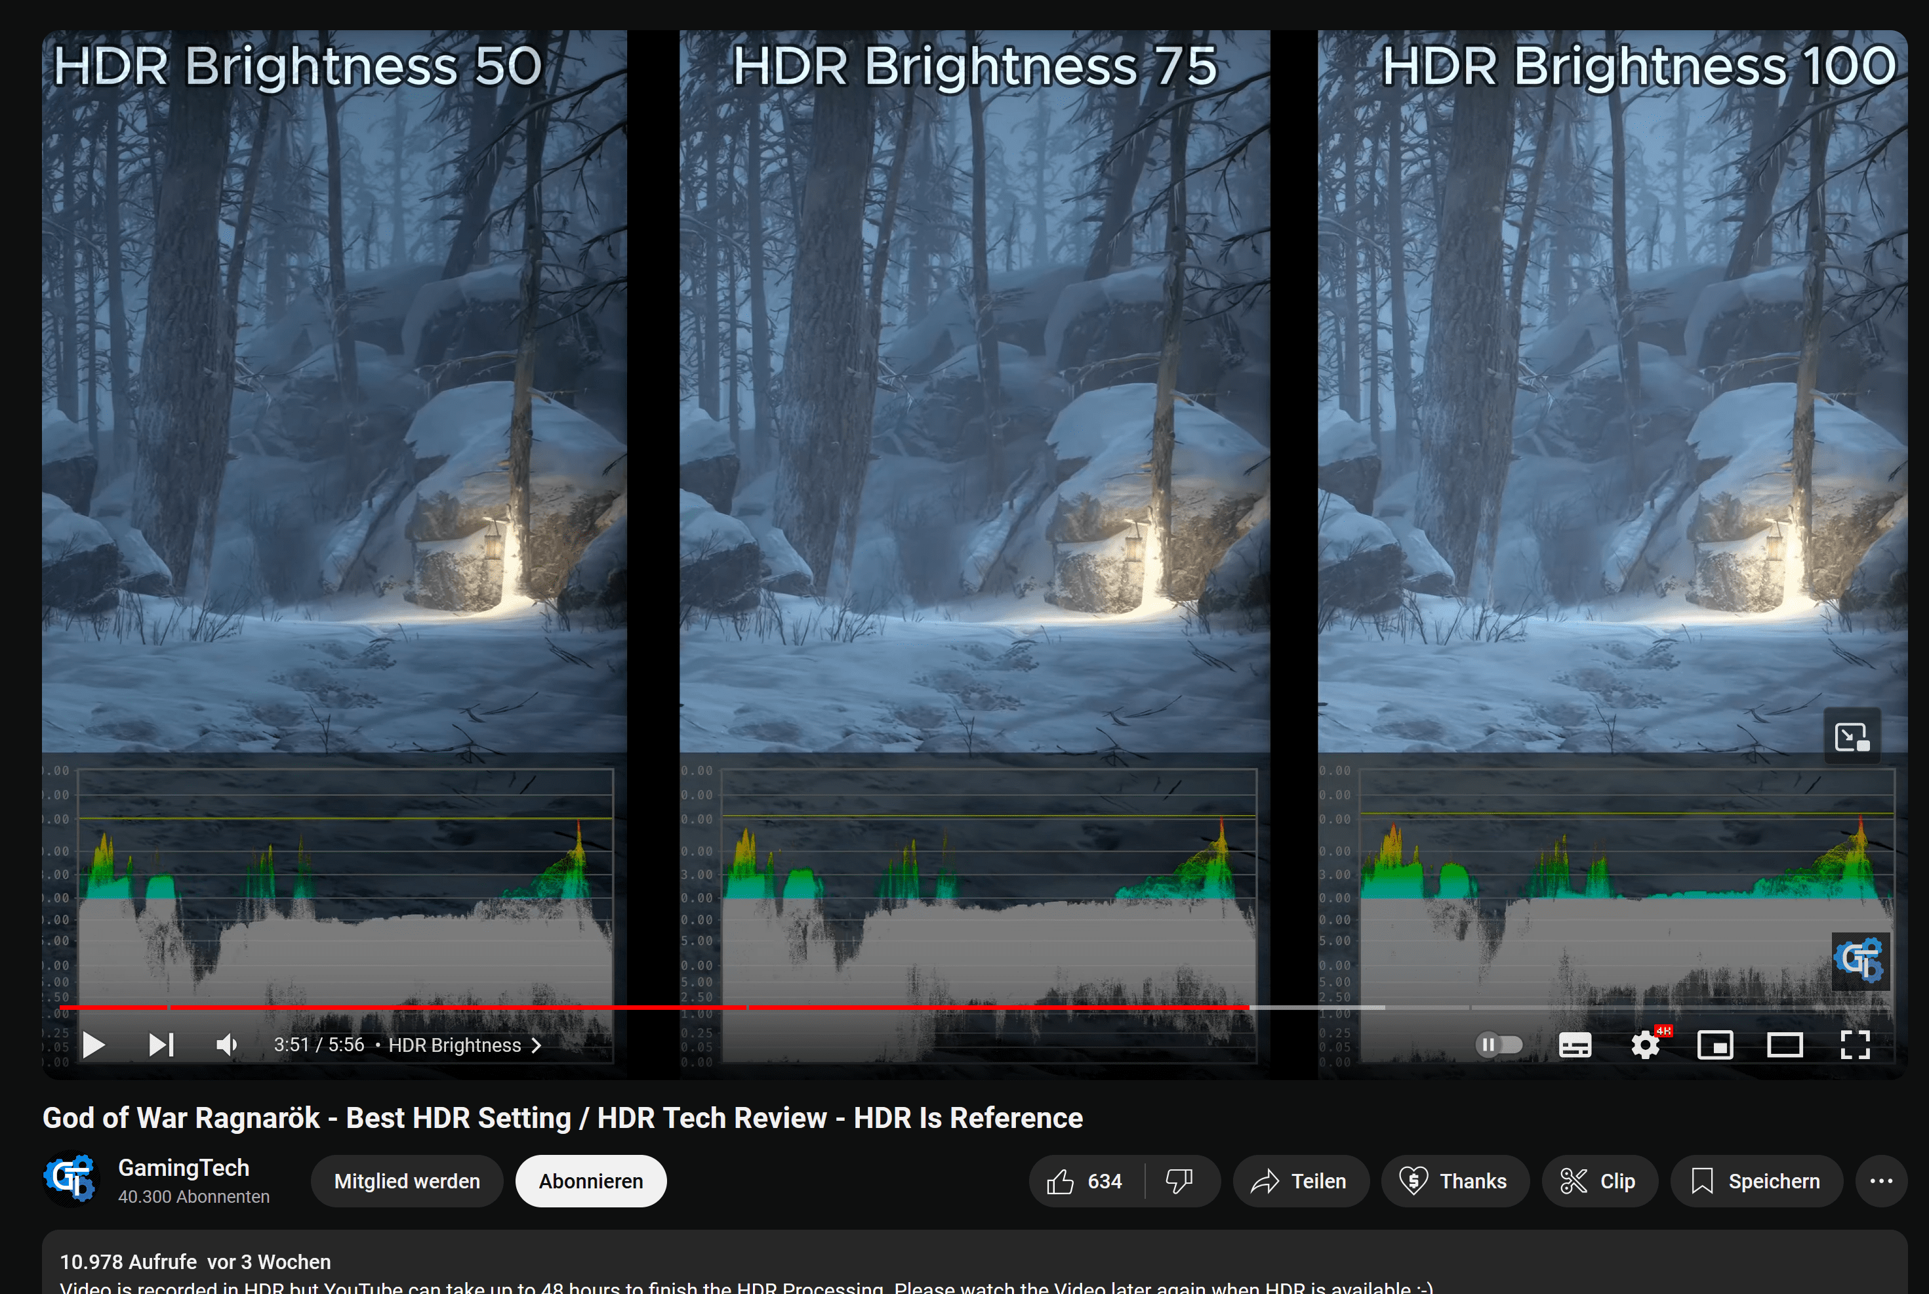The image size is (1929, 1294).
Task: Enter fullscreen mode
Action: [x=1855, y=1045]
